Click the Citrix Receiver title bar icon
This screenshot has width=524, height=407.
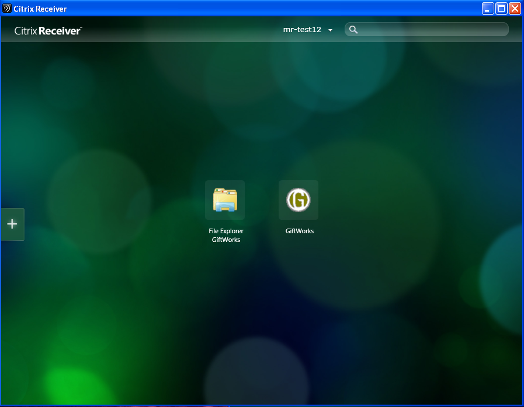[7, 9]
